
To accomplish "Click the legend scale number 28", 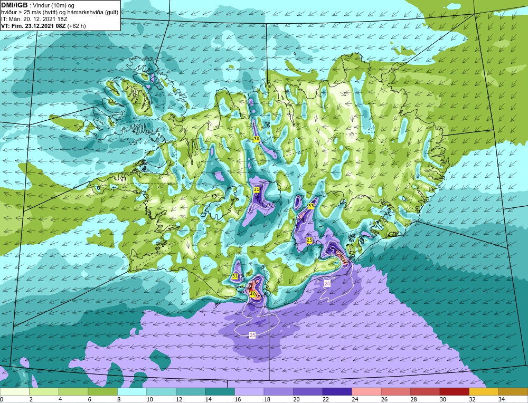I will click(413, 400).
